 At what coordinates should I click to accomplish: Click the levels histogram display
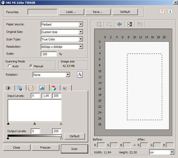click(x=35, y=111)
